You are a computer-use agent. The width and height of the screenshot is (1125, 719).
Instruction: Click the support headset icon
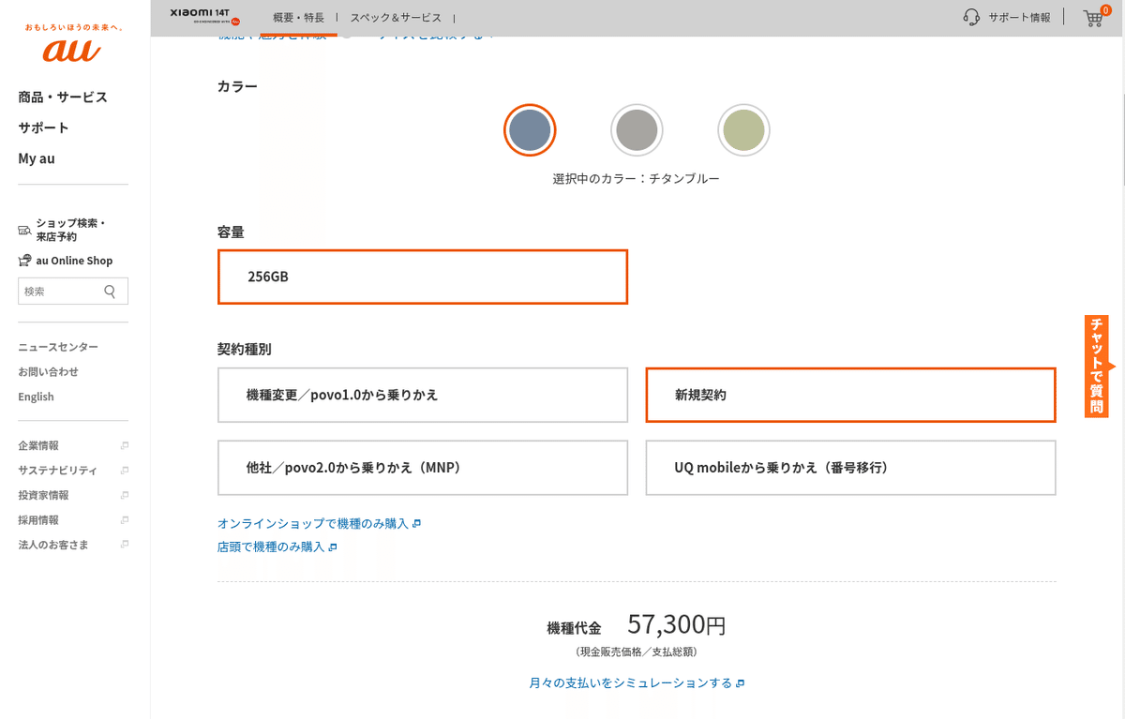coord(972,18)
